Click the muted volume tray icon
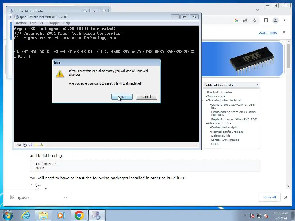The image size is (295, 221). (266, 216)
